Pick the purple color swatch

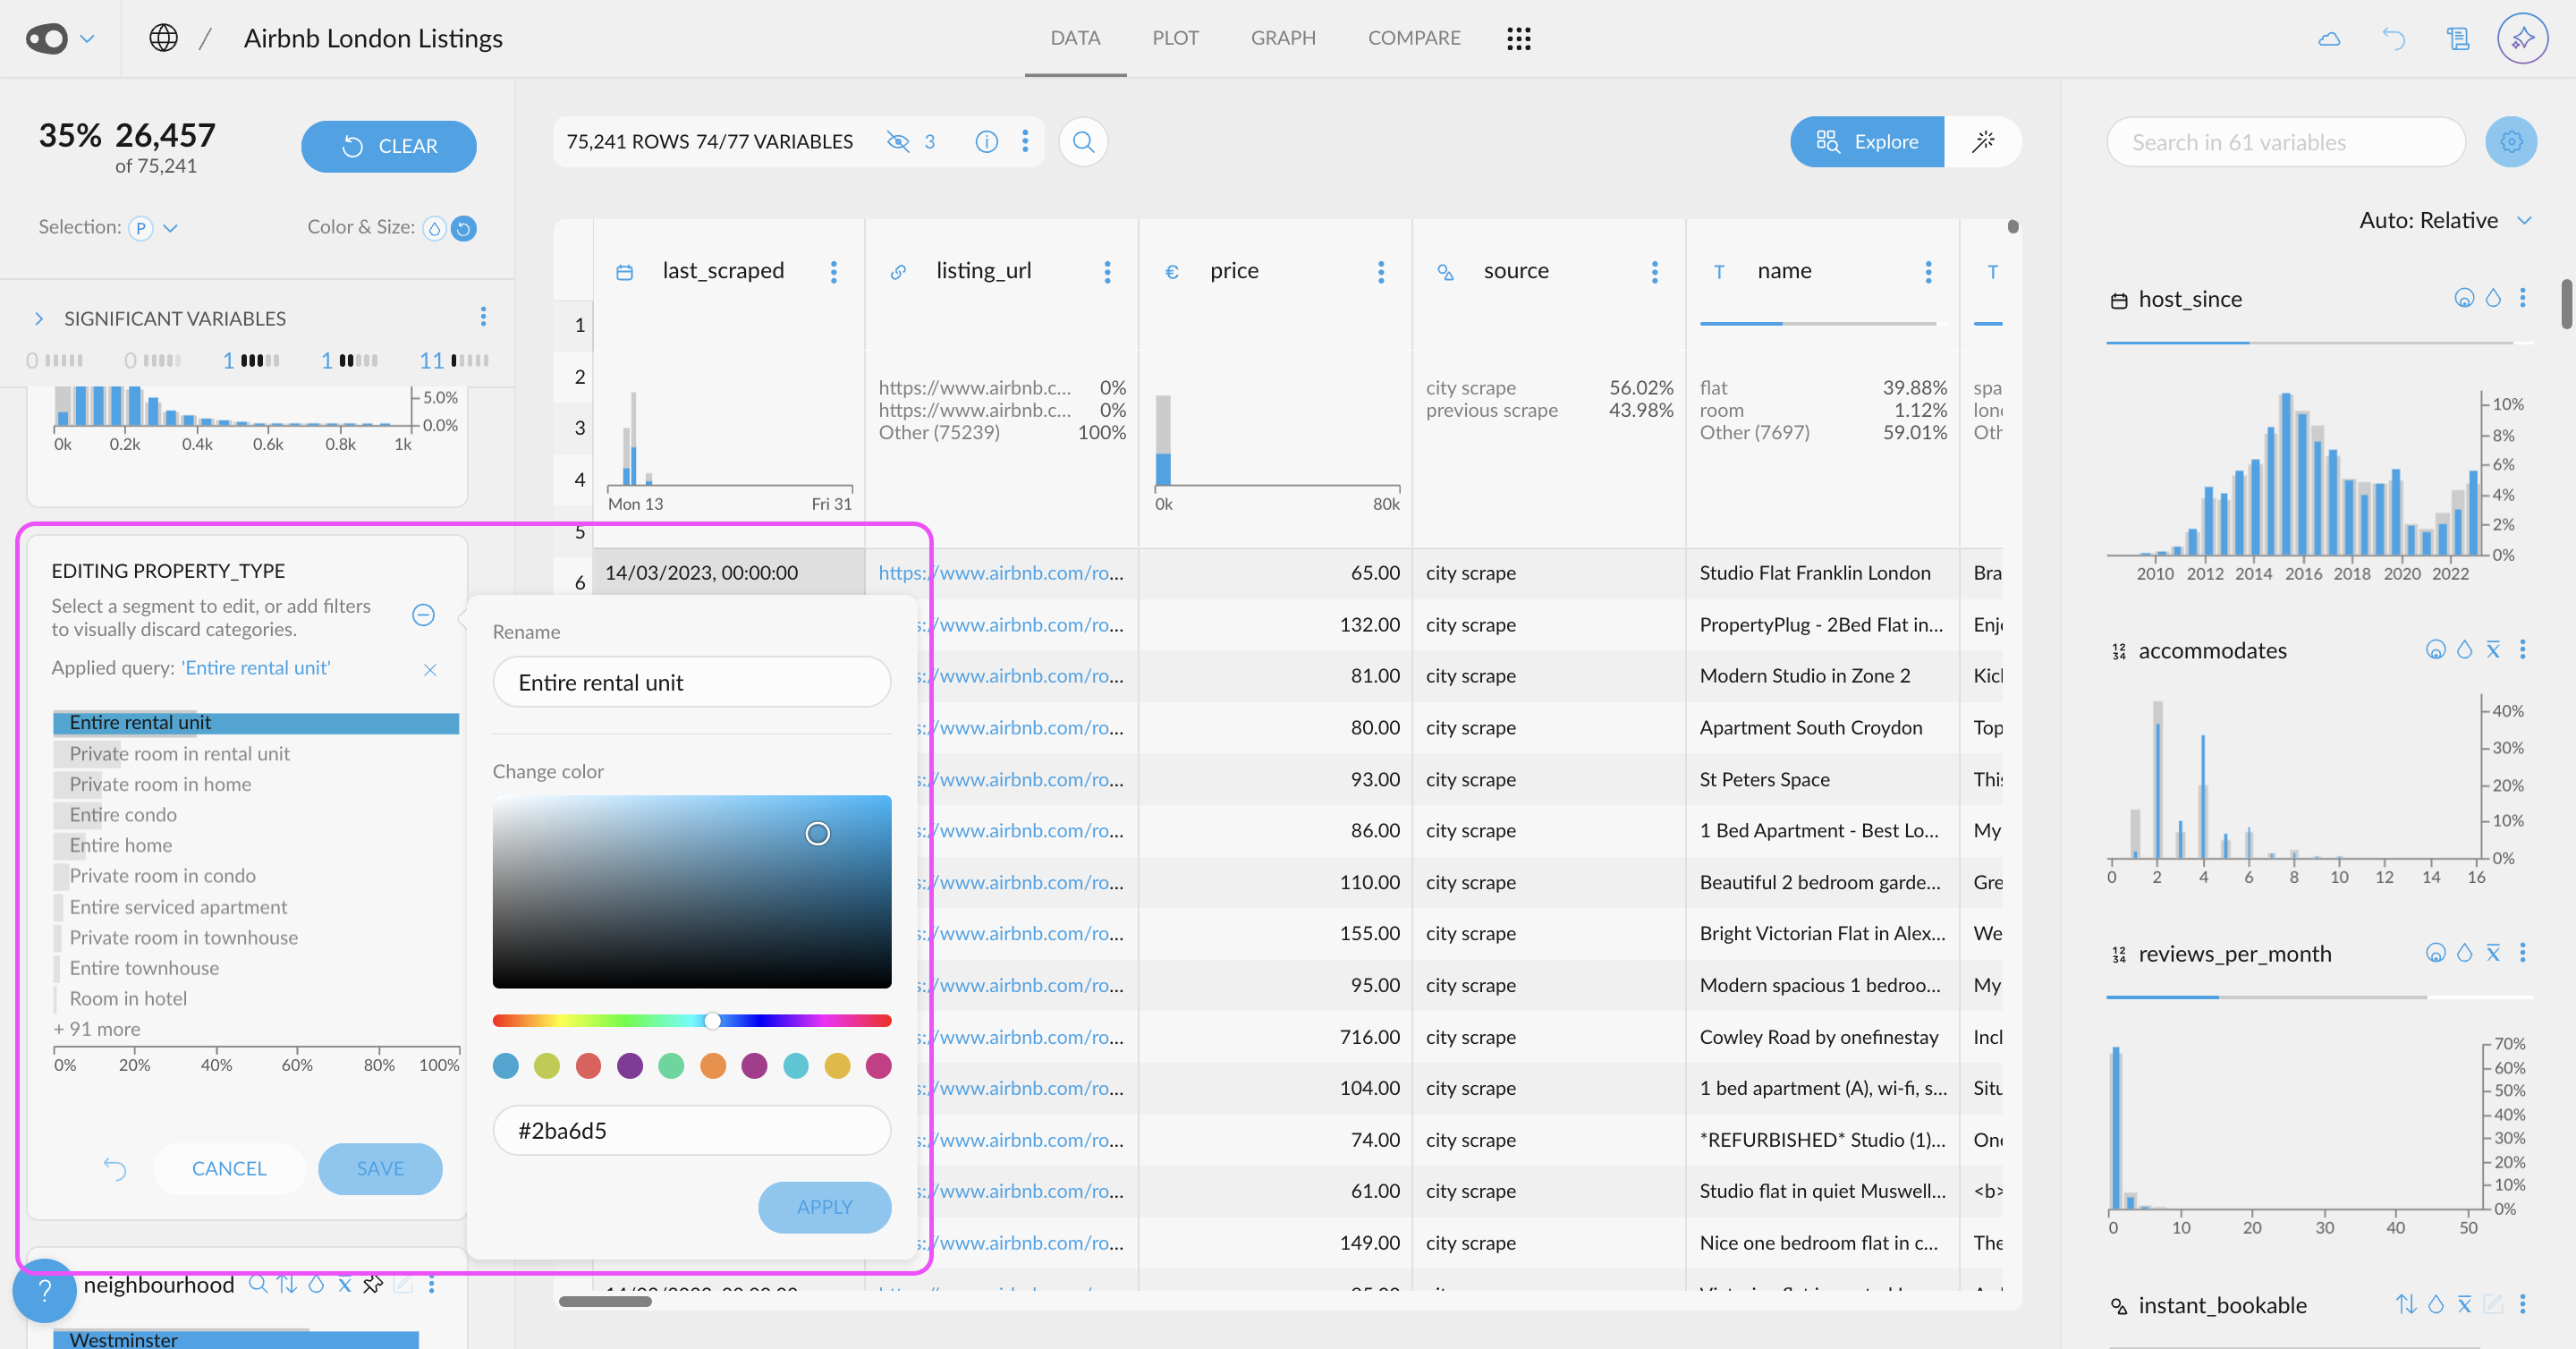click(630, 1066)
